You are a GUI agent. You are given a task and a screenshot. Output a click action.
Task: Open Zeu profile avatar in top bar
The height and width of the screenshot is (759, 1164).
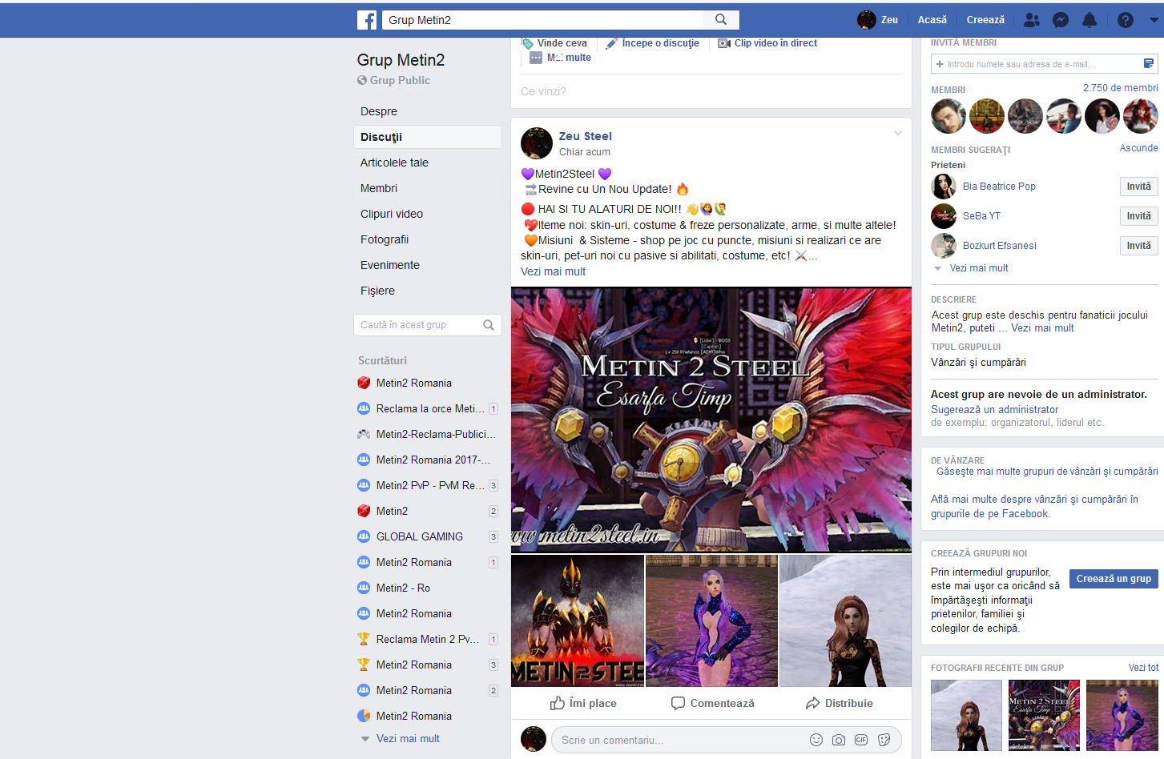(x=866, y=20)
